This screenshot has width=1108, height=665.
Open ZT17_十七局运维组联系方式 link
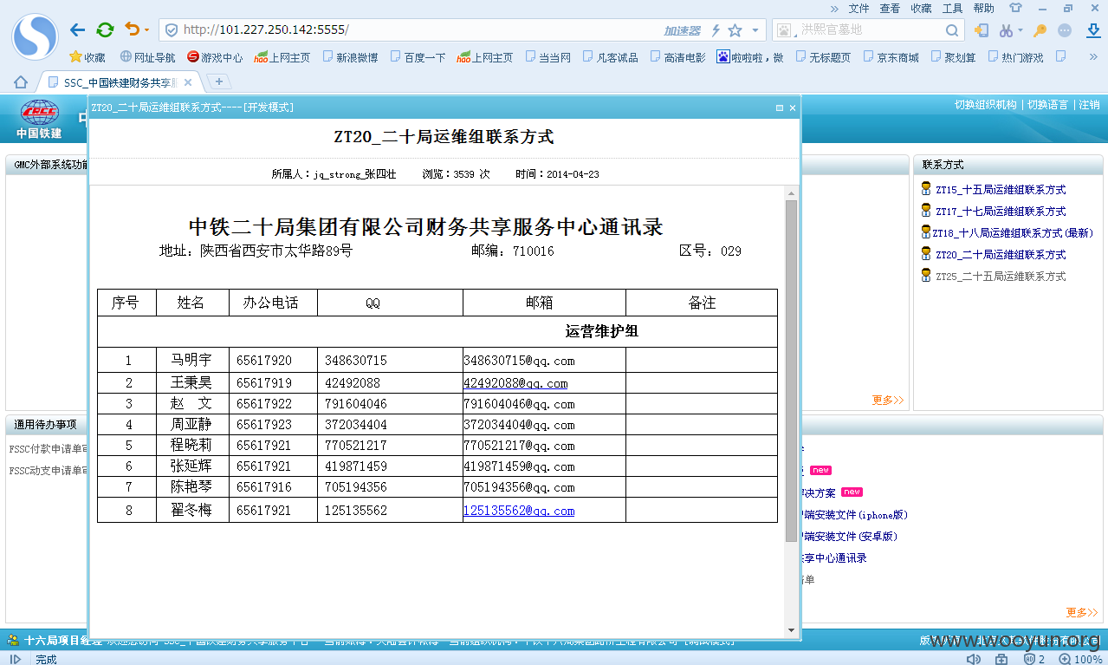point(1001,212)
